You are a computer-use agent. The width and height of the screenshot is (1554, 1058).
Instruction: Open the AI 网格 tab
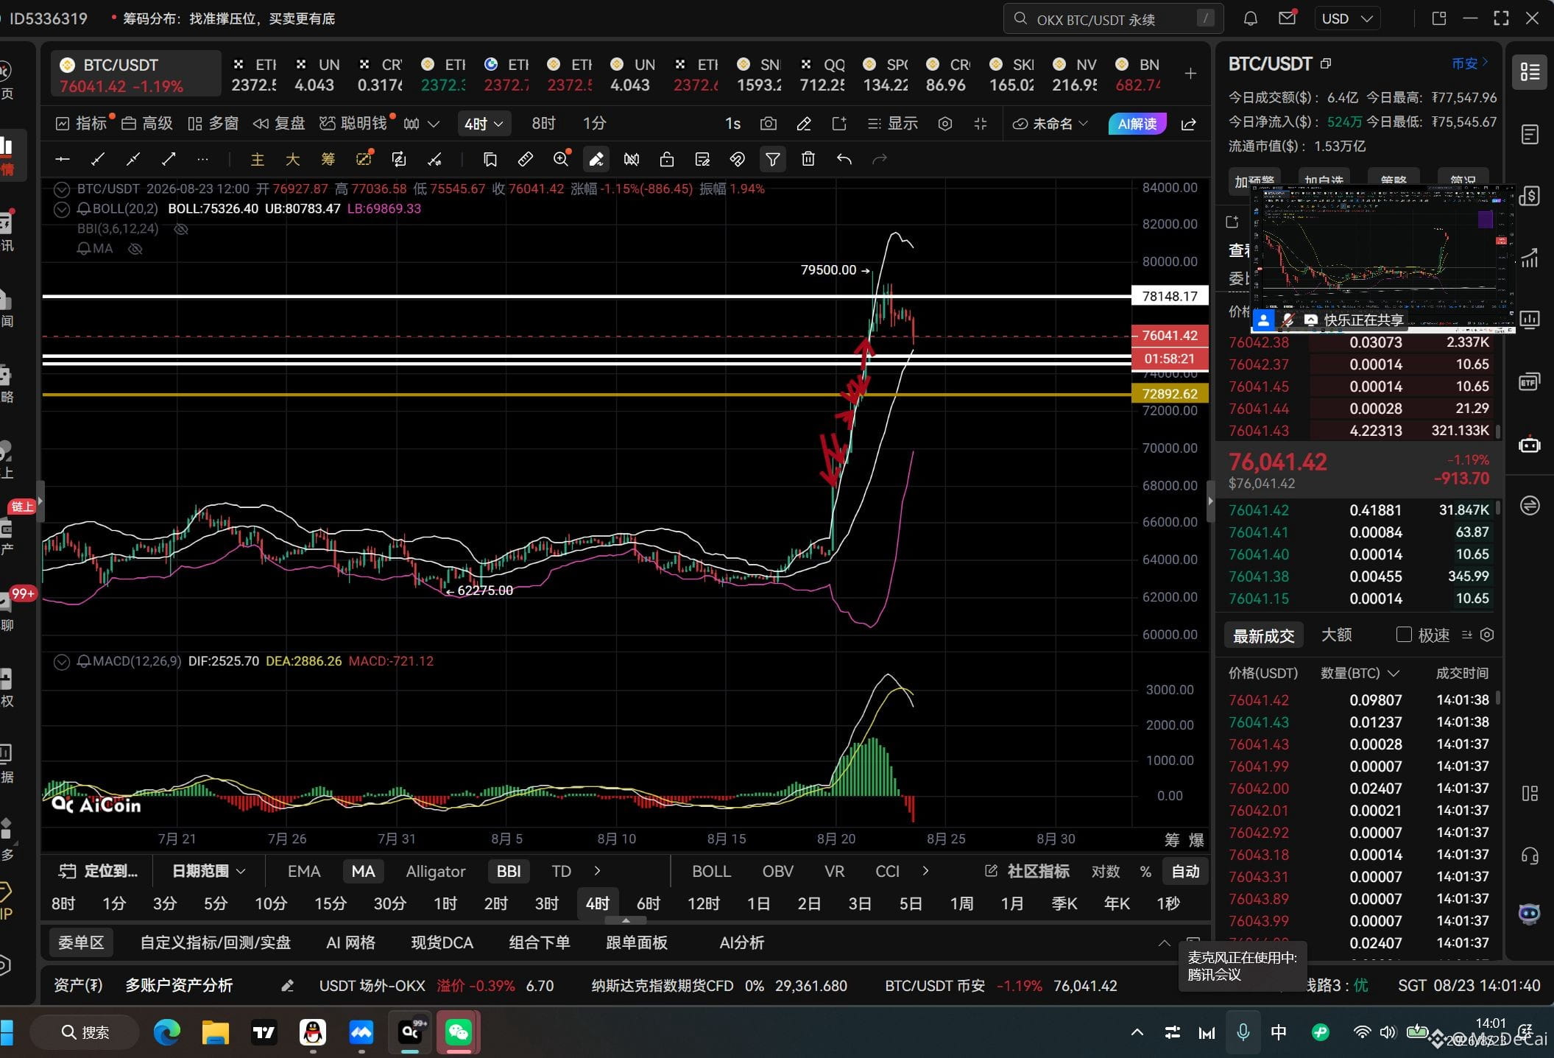pyautogui.click(x=350, y=942)
